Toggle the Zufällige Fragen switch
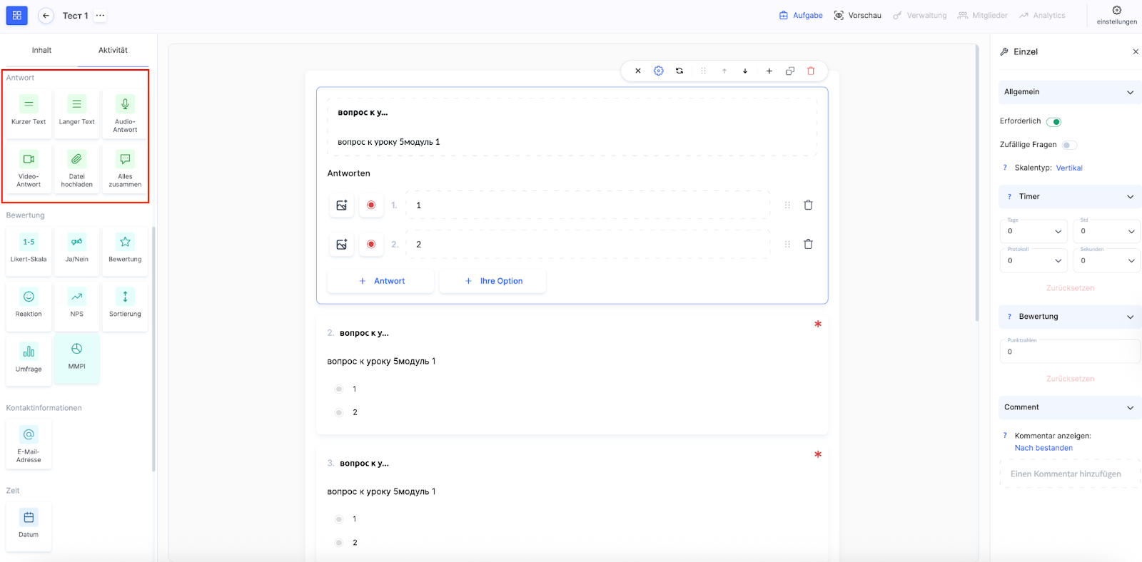The image size is (1142, 562). 1068,145
